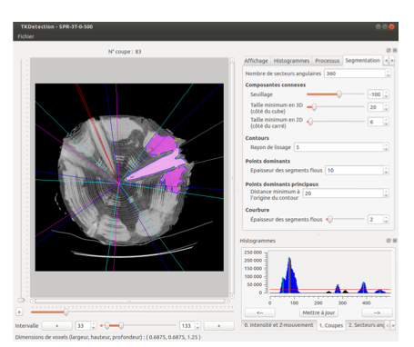Show next histogram tabs with right arrow
The image size is (414, 347).
[393, 325]
